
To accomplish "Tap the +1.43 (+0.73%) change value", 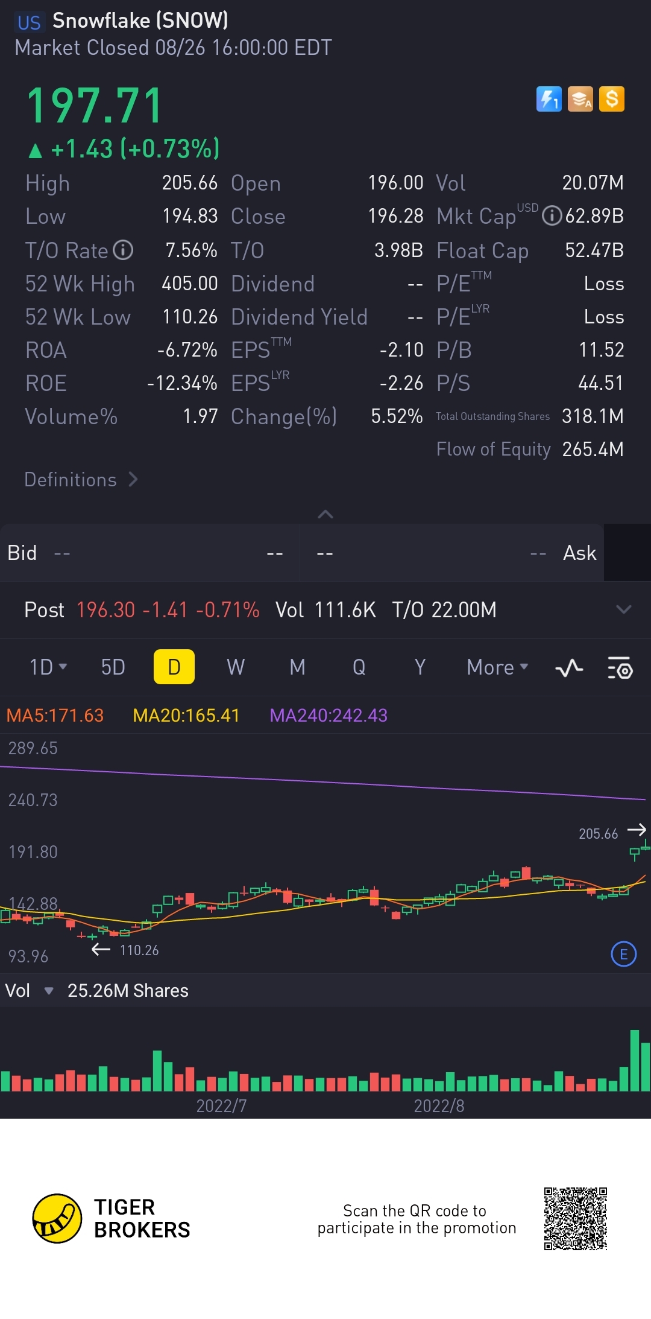I will coord(135,149).
